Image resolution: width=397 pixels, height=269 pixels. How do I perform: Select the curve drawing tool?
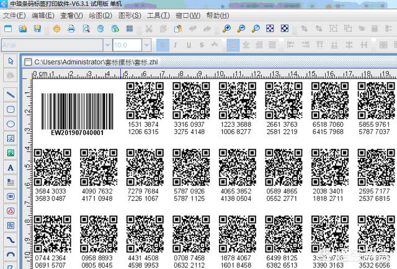point(11,240)
